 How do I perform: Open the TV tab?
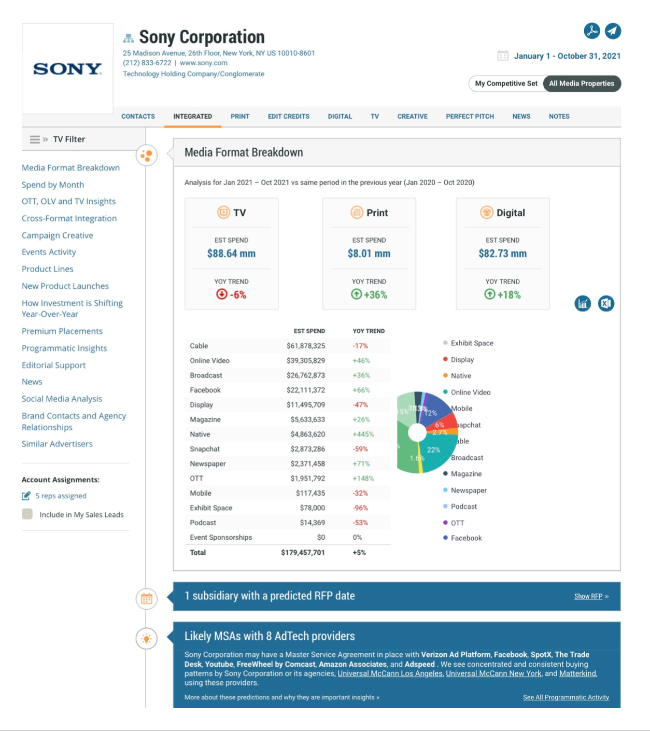pyautogui.click(x=375, y=117)
